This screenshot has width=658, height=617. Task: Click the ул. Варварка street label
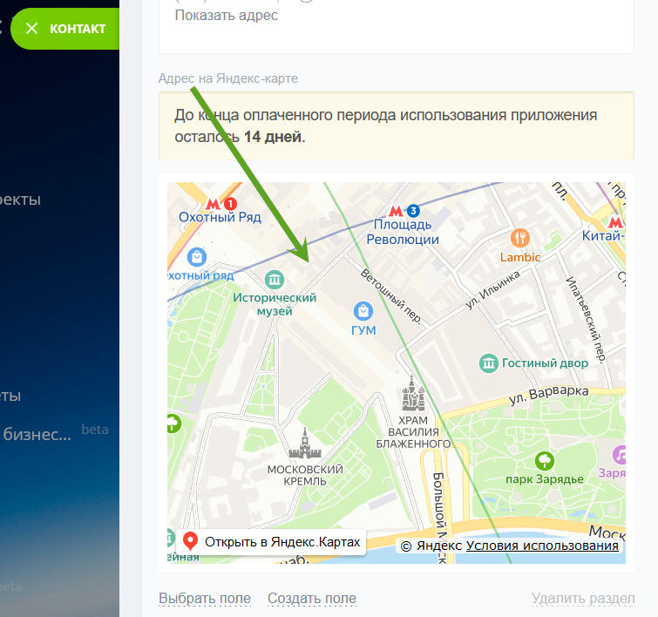[549, 395]
